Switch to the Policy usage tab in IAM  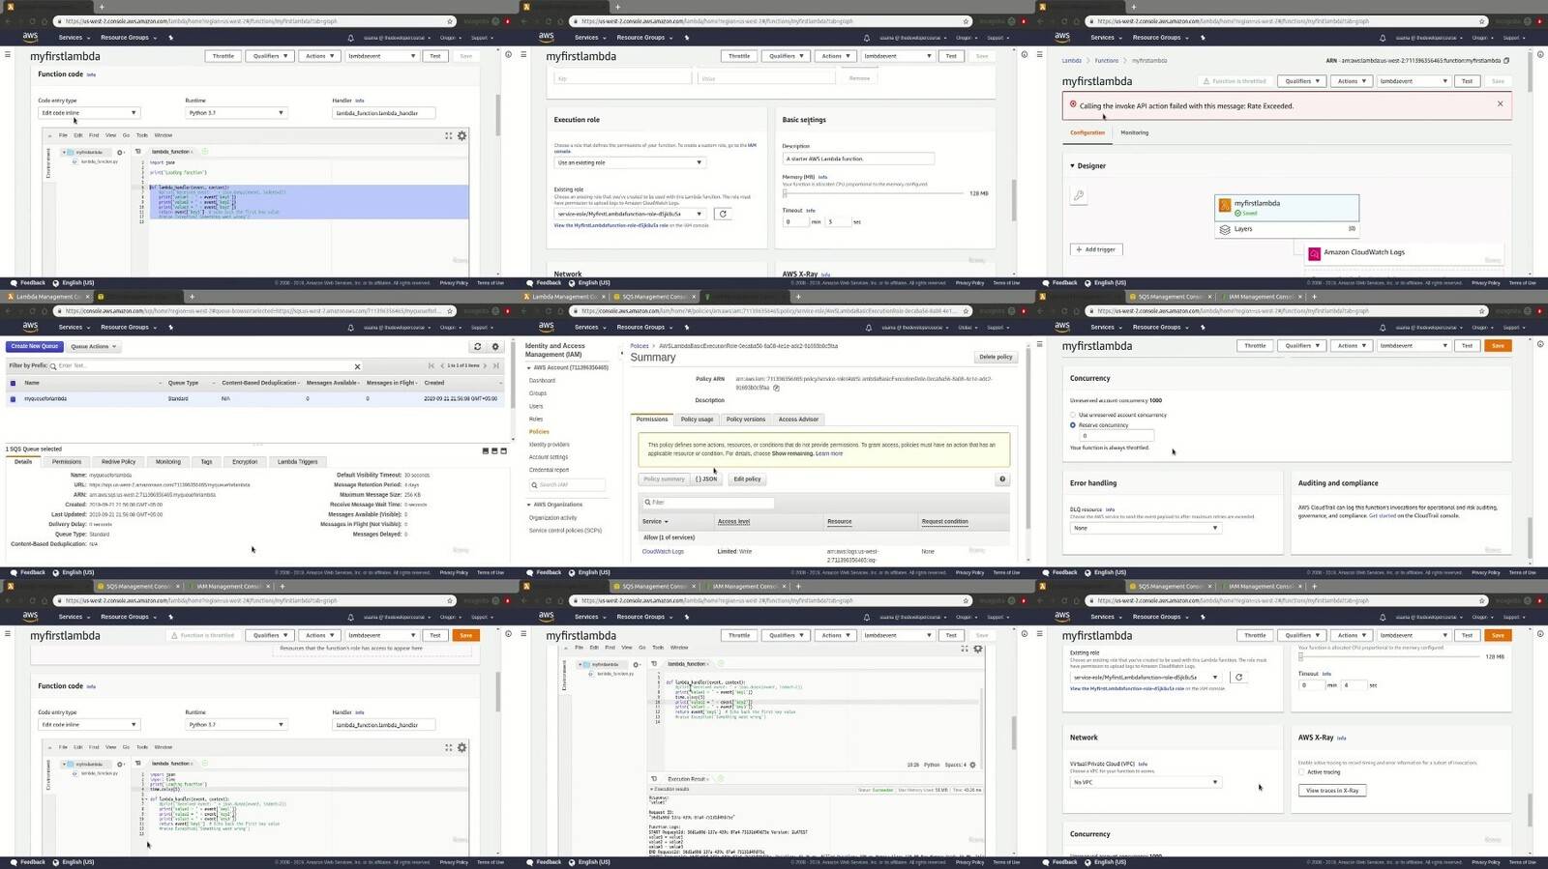[x=697, y=420]
